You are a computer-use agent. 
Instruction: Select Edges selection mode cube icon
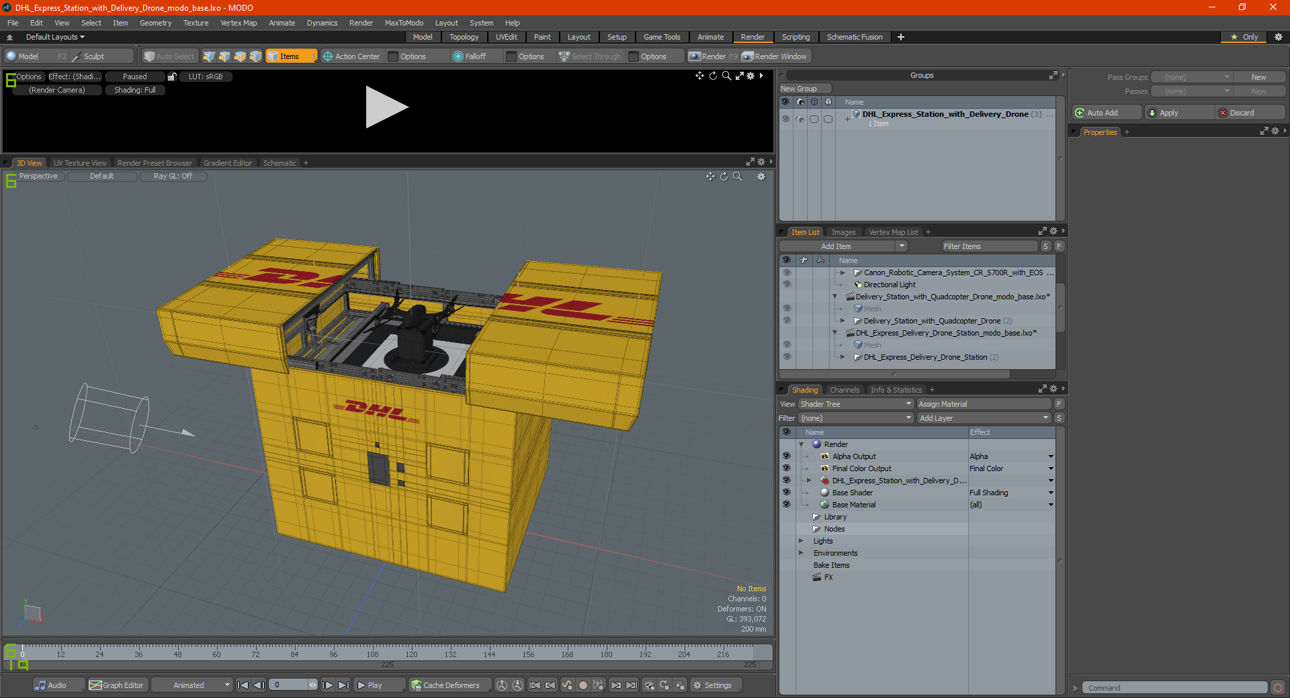(224, 56)
